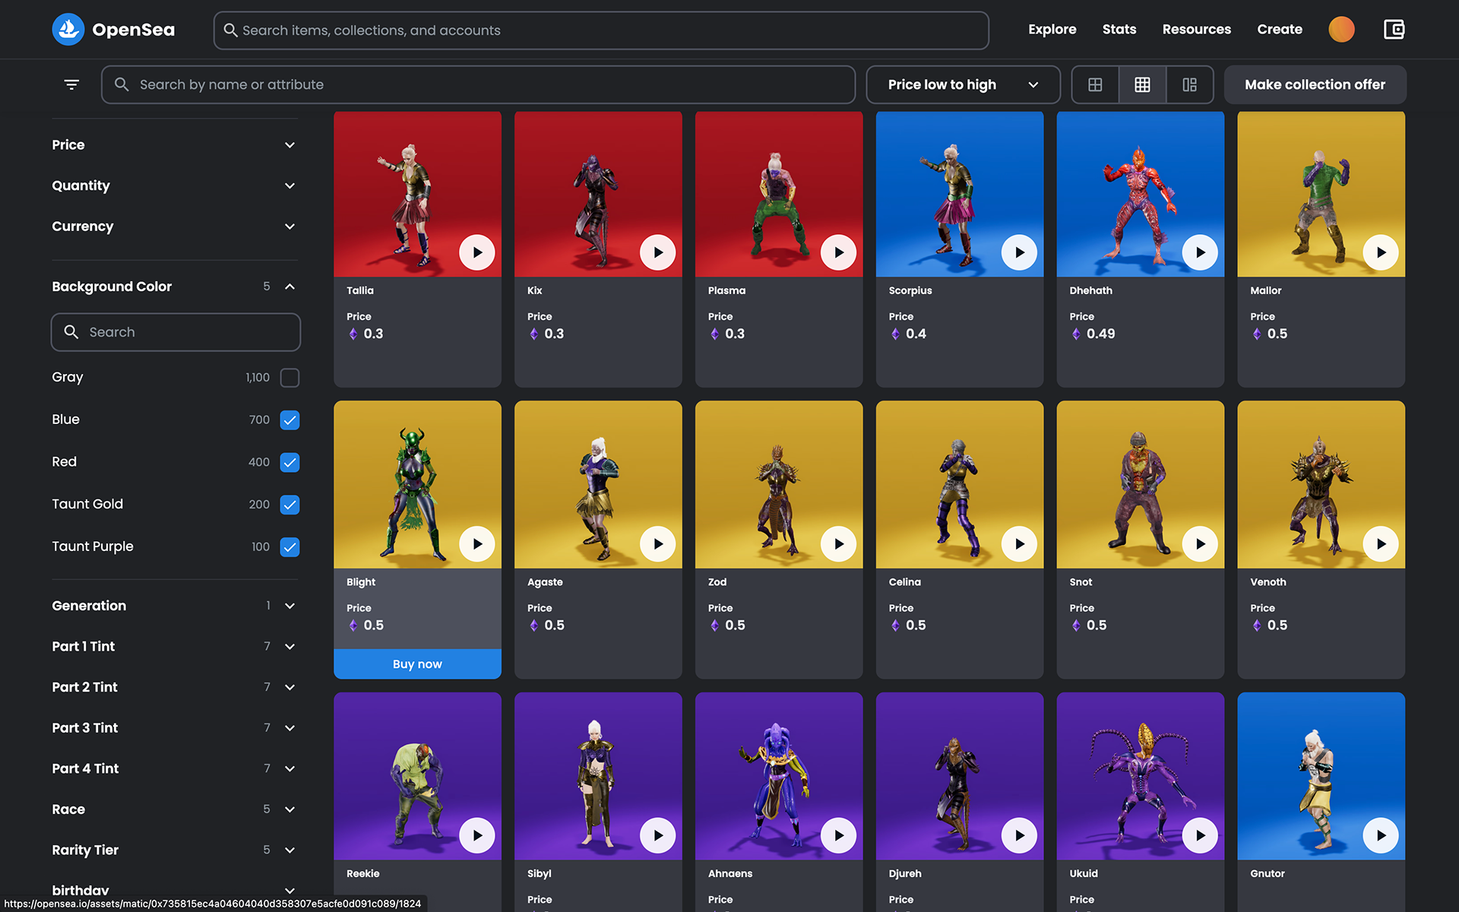Go to the Create page
Image resolution: width=1459 pixels, height=912 pixels.
1280,30
